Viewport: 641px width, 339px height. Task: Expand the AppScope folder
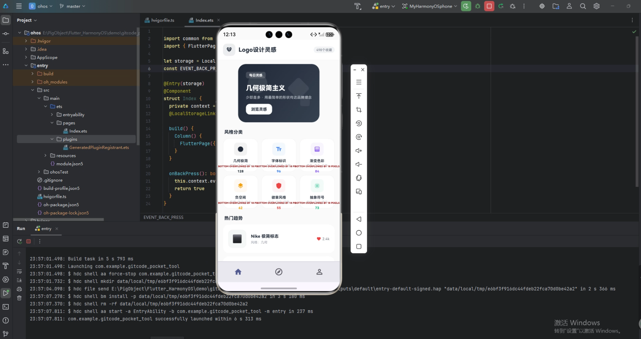[x=26, y=57]
